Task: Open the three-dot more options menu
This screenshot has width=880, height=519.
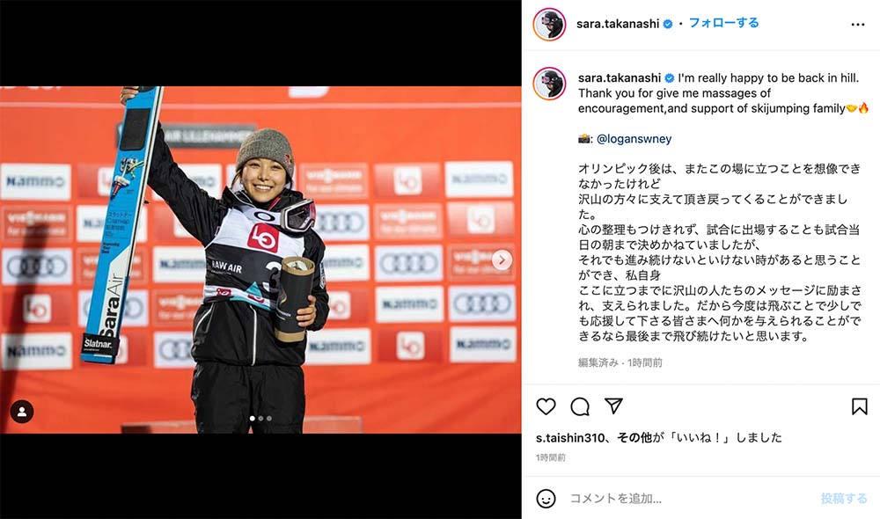Action: 857,24
